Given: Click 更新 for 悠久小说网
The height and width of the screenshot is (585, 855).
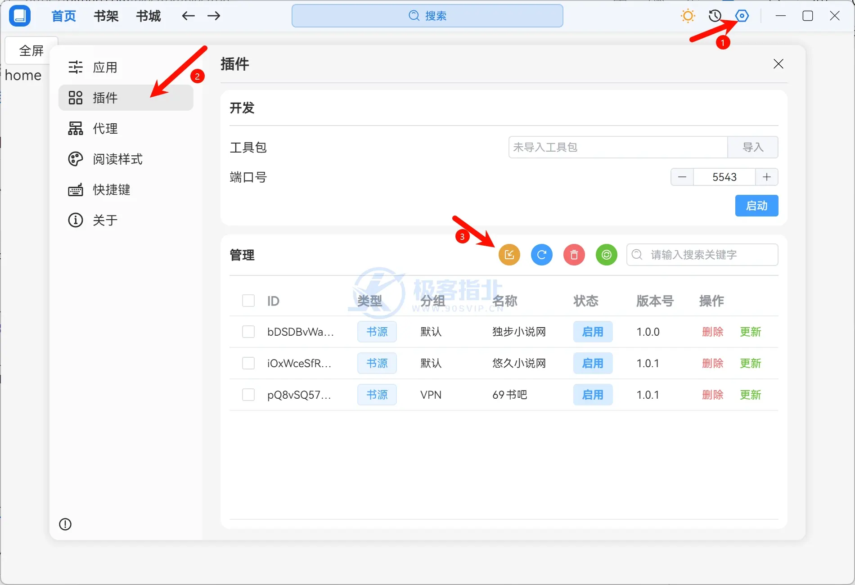Looking at the screenshot, I should coord(751,363).
